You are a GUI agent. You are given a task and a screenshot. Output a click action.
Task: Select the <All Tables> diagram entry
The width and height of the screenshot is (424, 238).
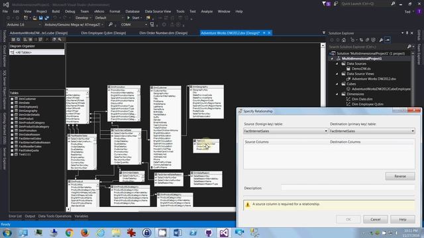pyautogui.click(x=37, y=52)
